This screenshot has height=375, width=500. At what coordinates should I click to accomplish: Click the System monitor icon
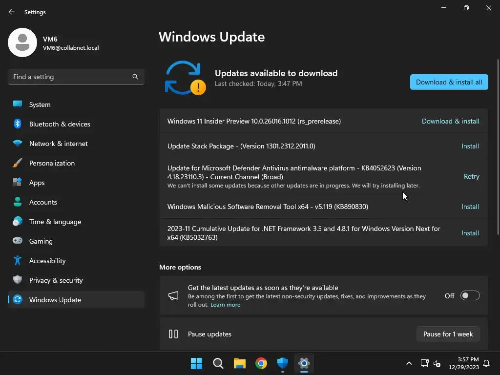coord(18,104)
